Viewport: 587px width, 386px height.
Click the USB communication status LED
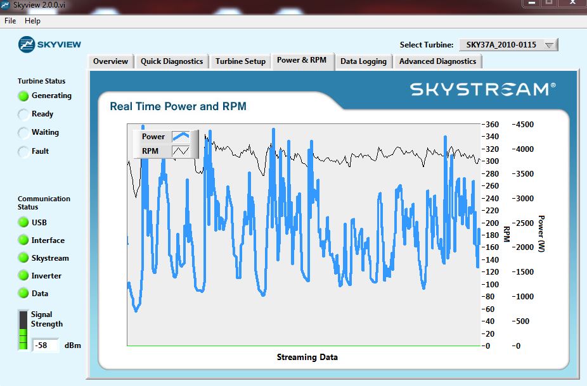(23, 223)
